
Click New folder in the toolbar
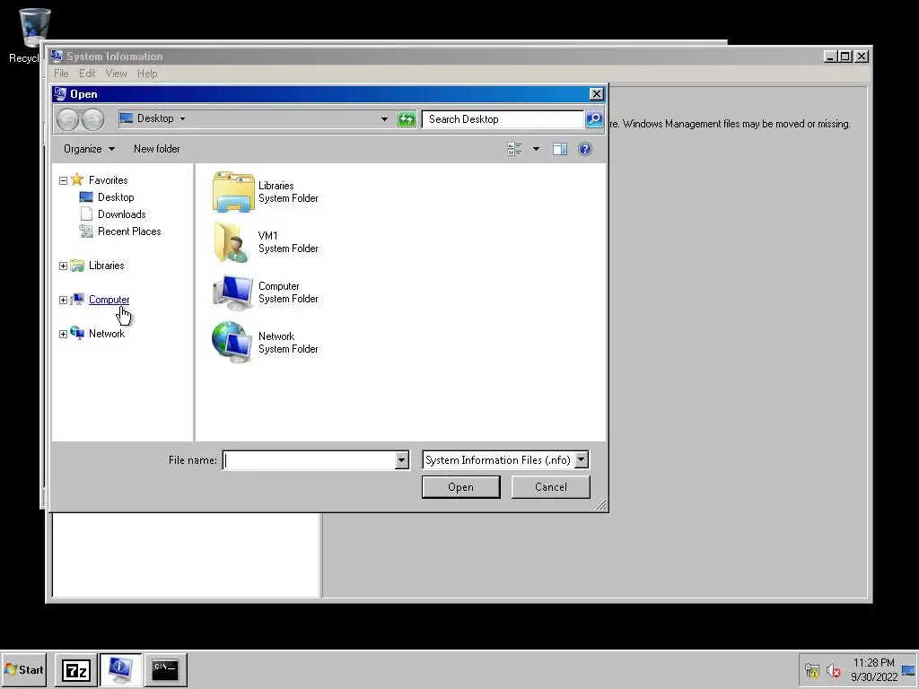[156, 149]
